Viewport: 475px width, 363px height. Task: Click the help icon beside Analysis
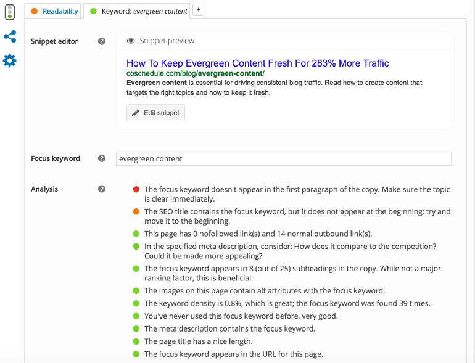click(102, 189)
